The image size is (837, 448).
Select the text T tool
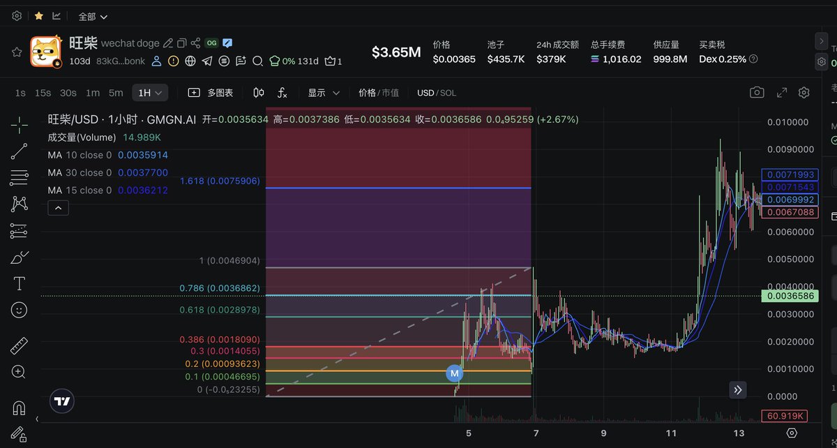(x=20, y=284)
